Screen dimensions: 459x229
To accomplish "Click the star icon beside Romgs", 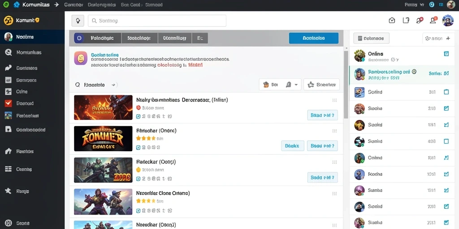I will click(8, 191).
